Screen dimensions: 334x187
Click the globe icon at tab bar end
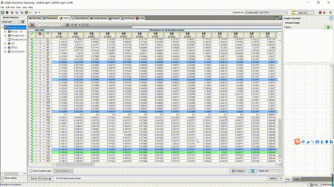[280, 18]
